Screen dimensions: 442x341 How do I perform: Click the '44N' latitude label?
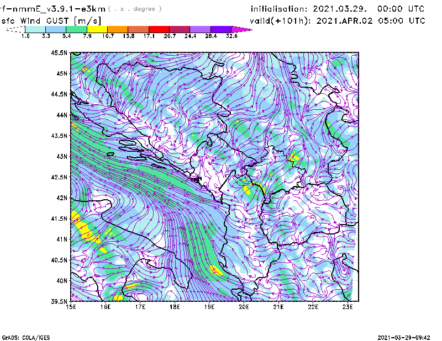coord(62,115)
